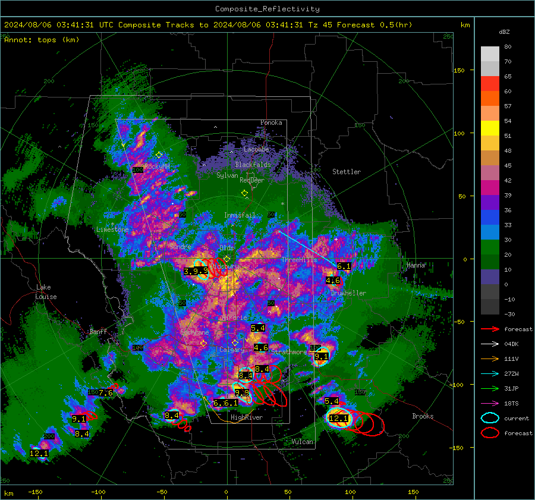Click the Composite_Reflectivity title
The image size is (535, 500).
(267, 9)
